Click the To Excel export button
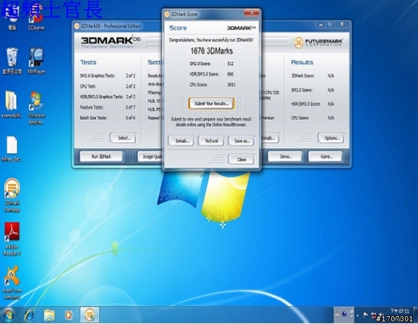 tap(212, 141)
